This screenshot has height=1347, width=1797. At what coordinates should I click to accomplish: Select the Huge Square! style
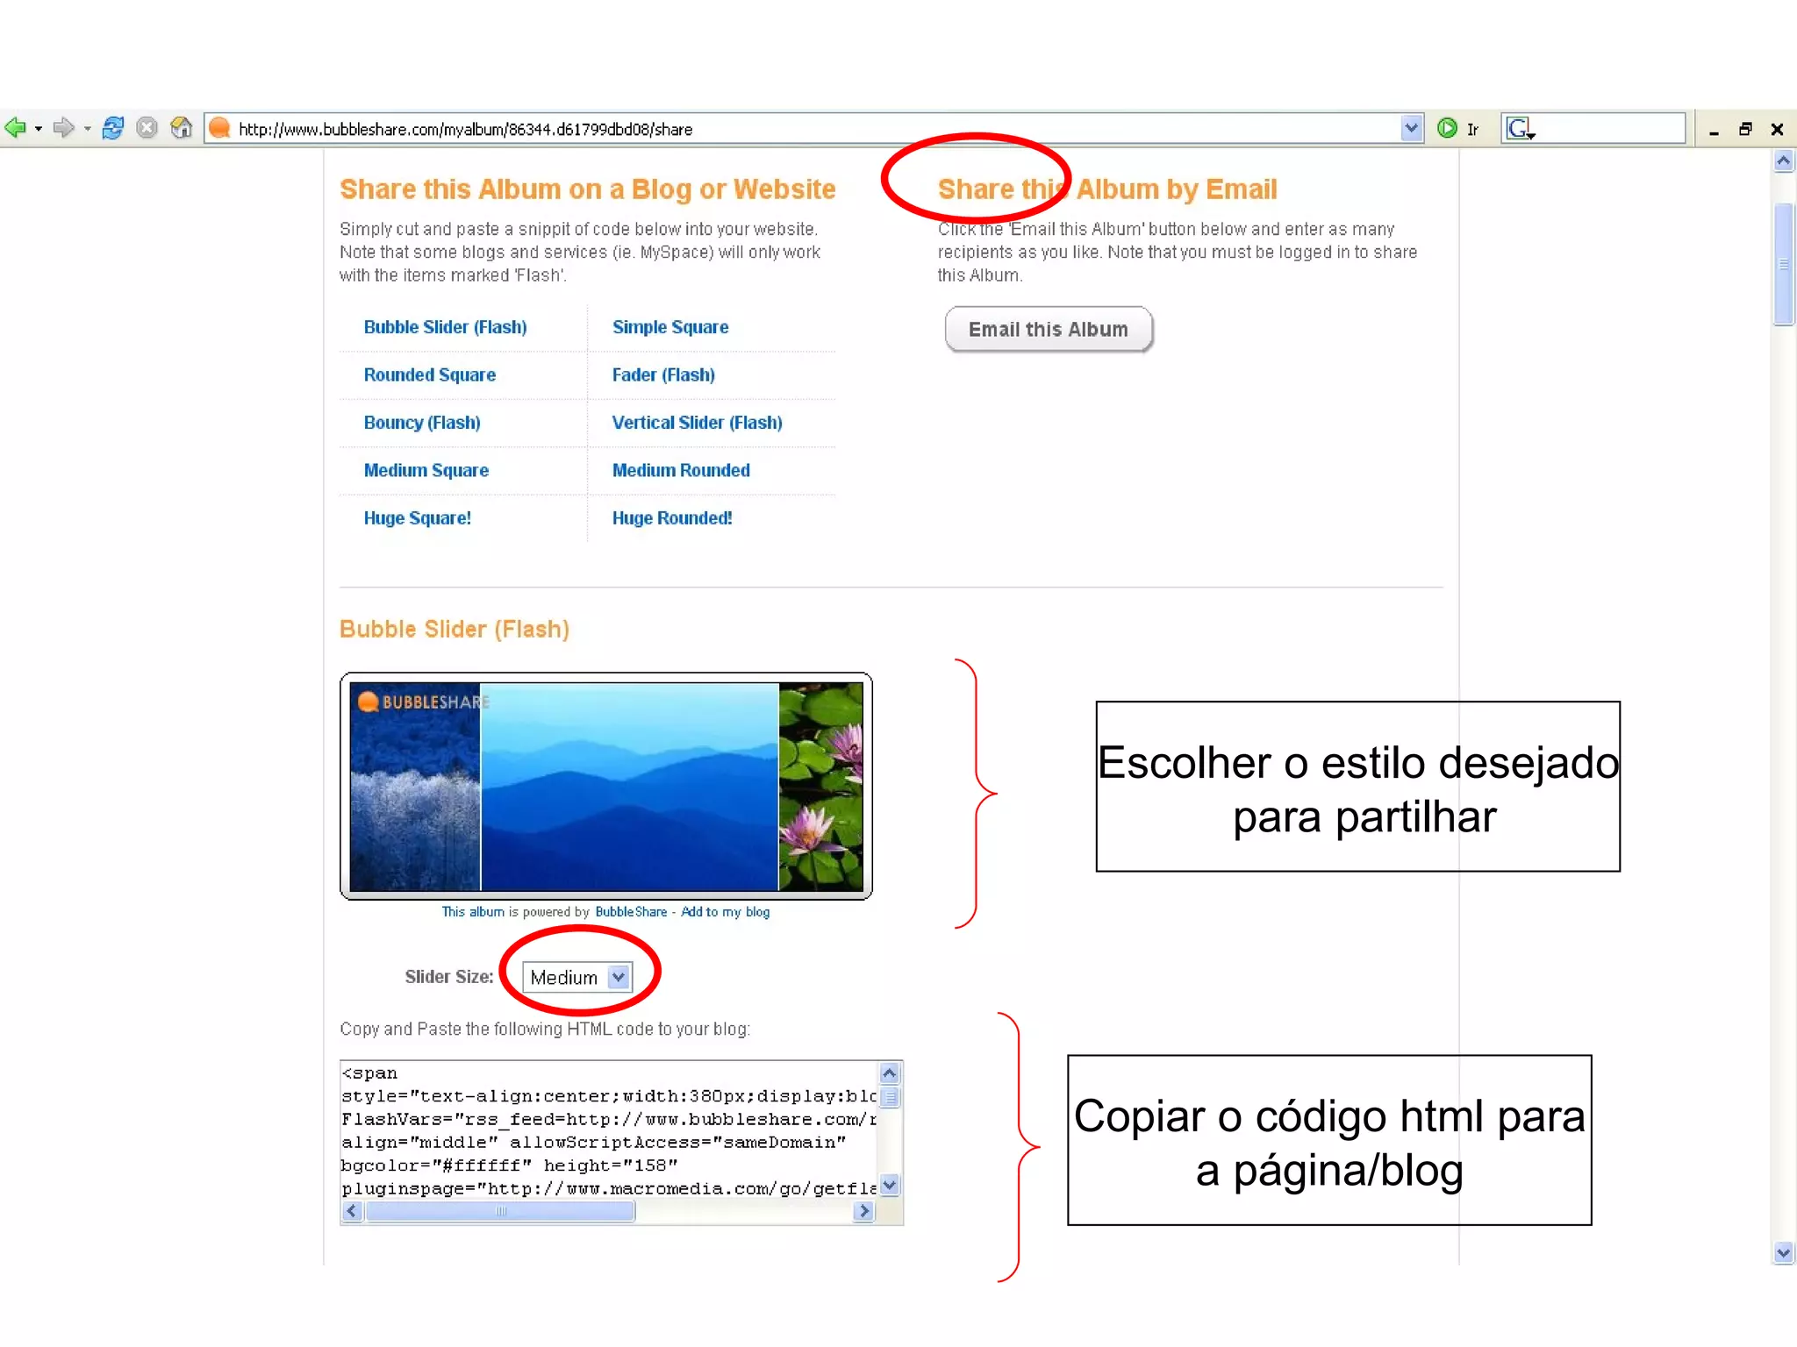tap(417, 518)
